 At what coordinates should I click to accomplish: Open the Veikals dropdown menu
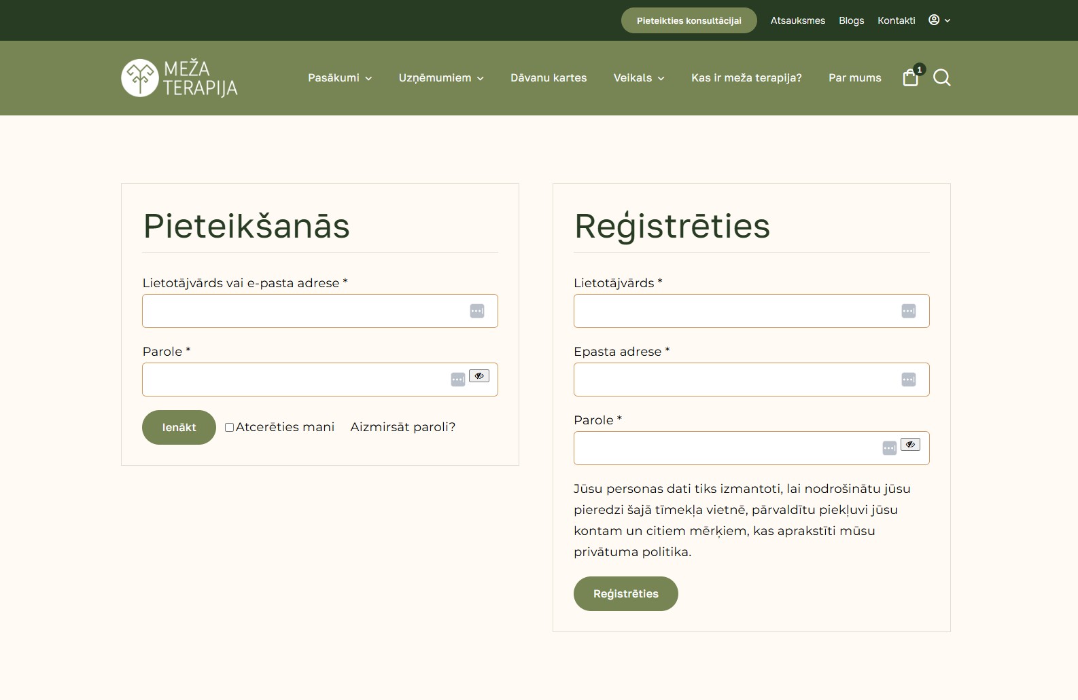pos(638,78)
